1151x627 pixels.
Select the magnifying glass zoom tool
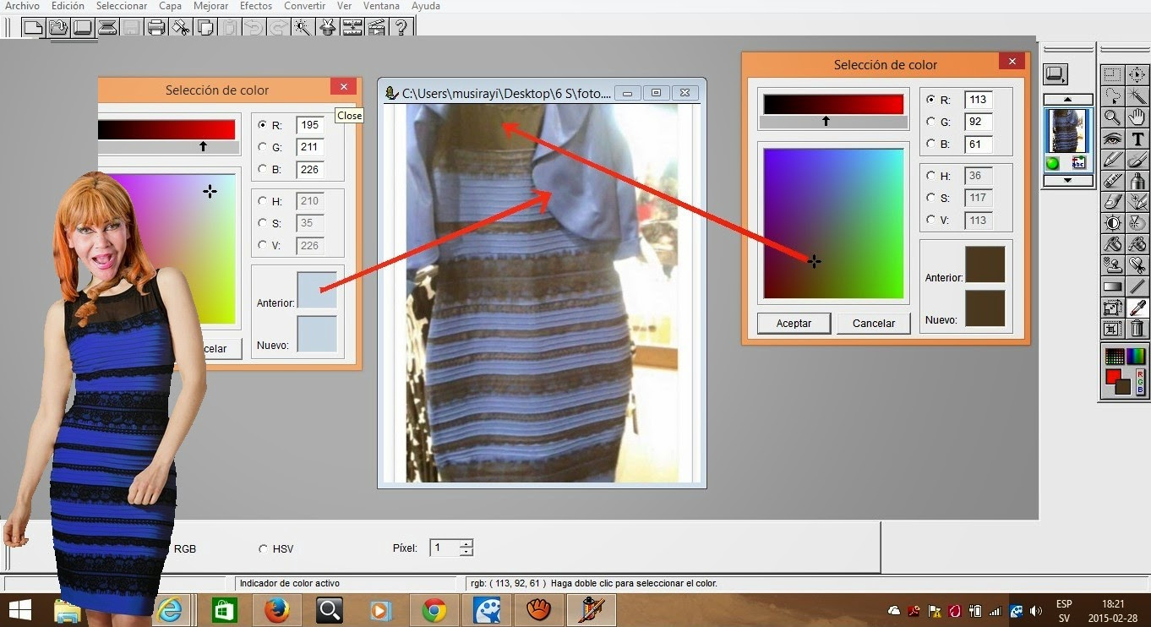coord(1113,117)
